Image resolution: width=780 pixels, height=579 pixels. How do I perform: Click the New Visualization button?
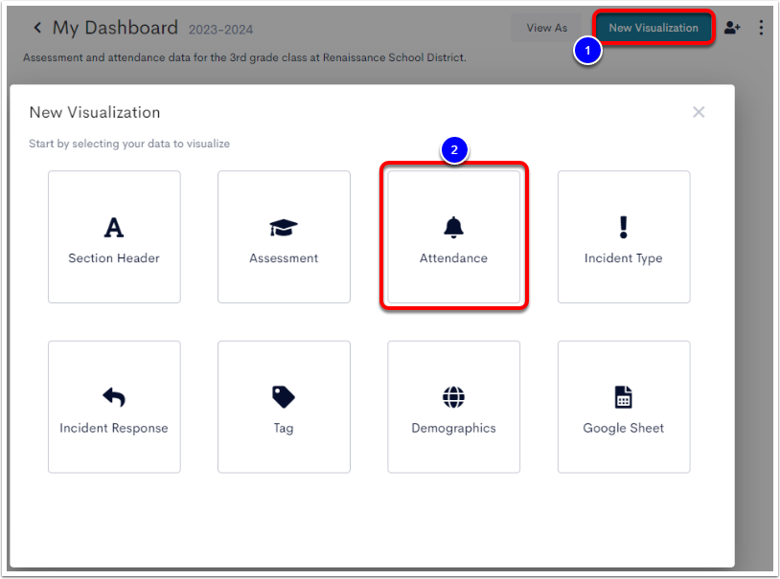pos(653,28)
